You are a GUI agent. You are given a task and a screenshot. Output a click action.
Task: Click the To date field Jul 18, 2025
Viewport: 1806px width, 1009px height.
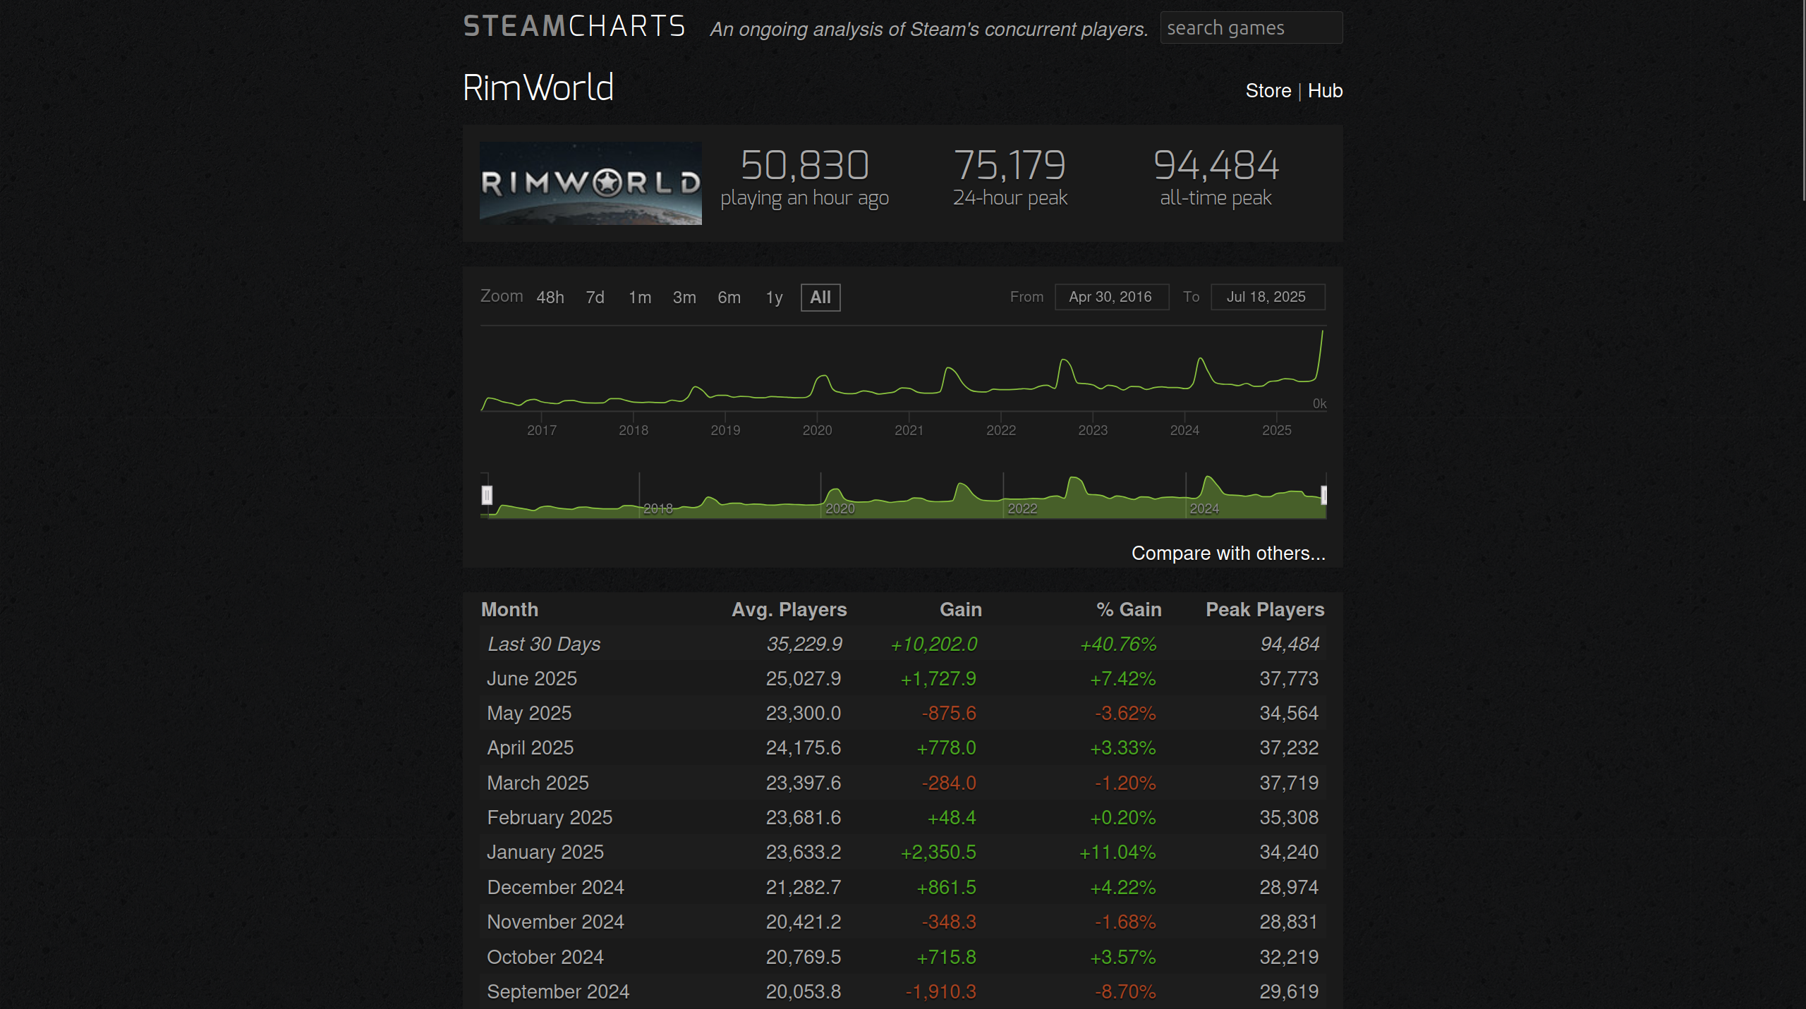pyautogui.click(x=1267, y=297)
